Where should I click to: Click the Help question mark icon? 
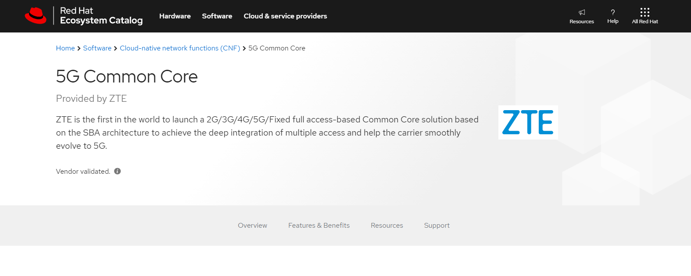tap(613, 12)
